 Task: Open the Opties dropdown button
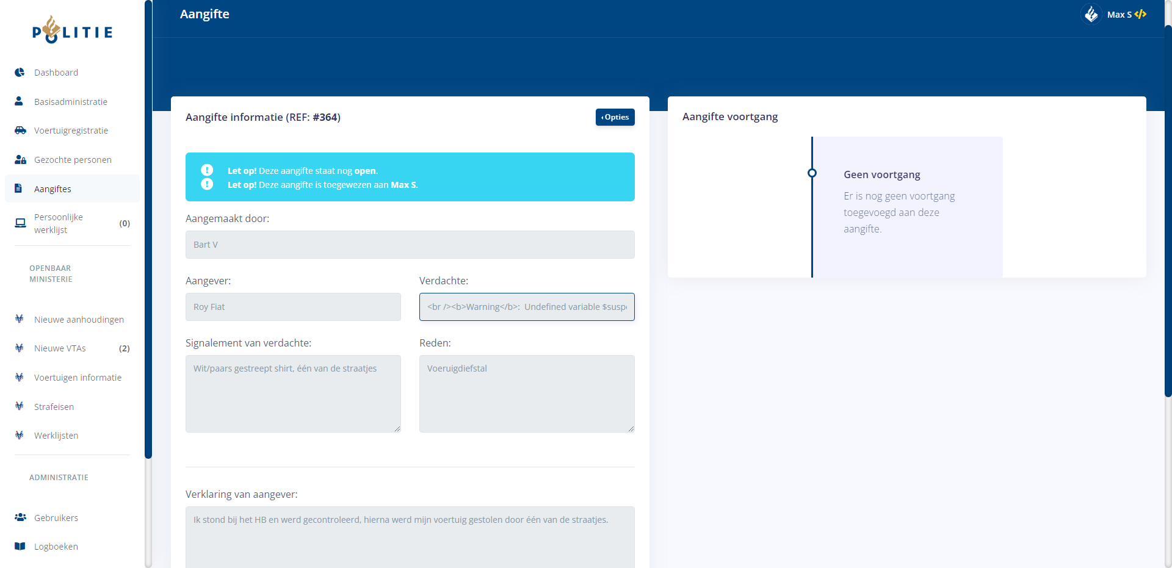tap(615, 117)
